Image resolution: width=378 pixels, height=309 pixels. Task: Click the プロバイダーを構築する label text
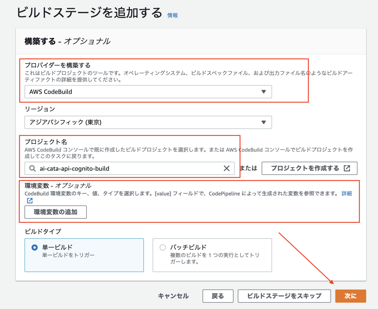(58, 65)
